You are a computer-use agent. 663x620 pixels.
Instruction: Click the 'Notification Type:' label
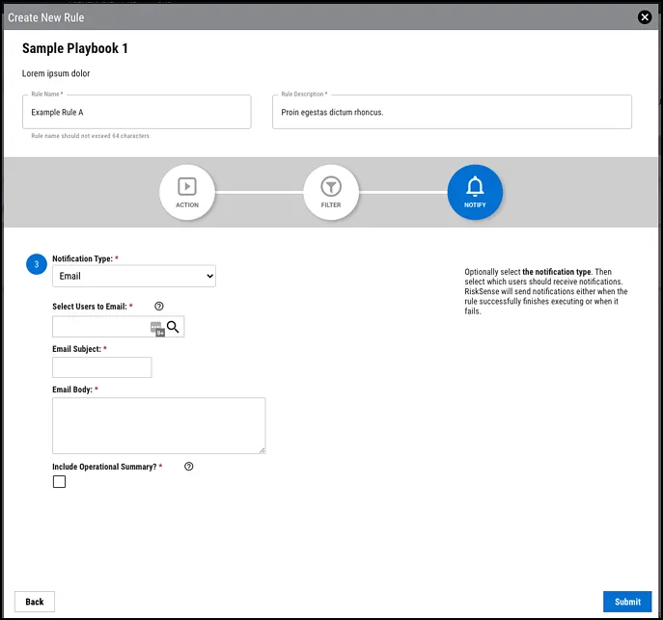(82, 258)
